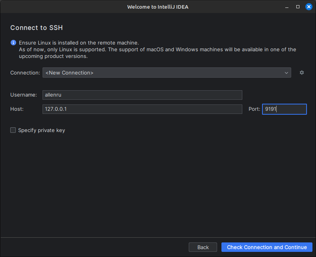
Task: Maximize the welcome window
Action: pyautogui.click(x=298, y=7)
